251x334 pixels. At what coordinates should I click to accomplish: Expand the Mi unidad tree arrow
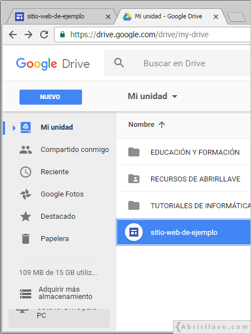tap(14, 128)
